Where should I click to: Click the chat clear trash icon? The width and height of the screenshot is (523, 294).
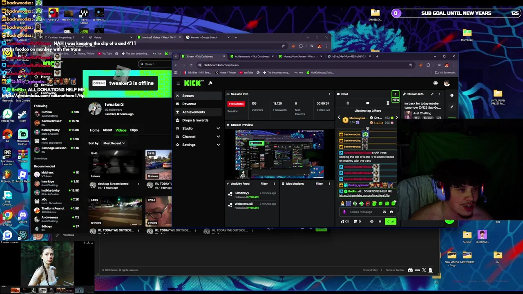(348, 103)
